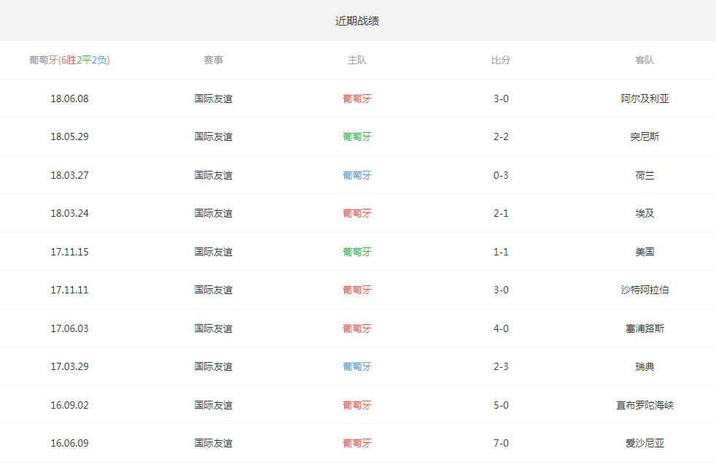
Task: Select the date 18.03.24
Action: (69, 213)
